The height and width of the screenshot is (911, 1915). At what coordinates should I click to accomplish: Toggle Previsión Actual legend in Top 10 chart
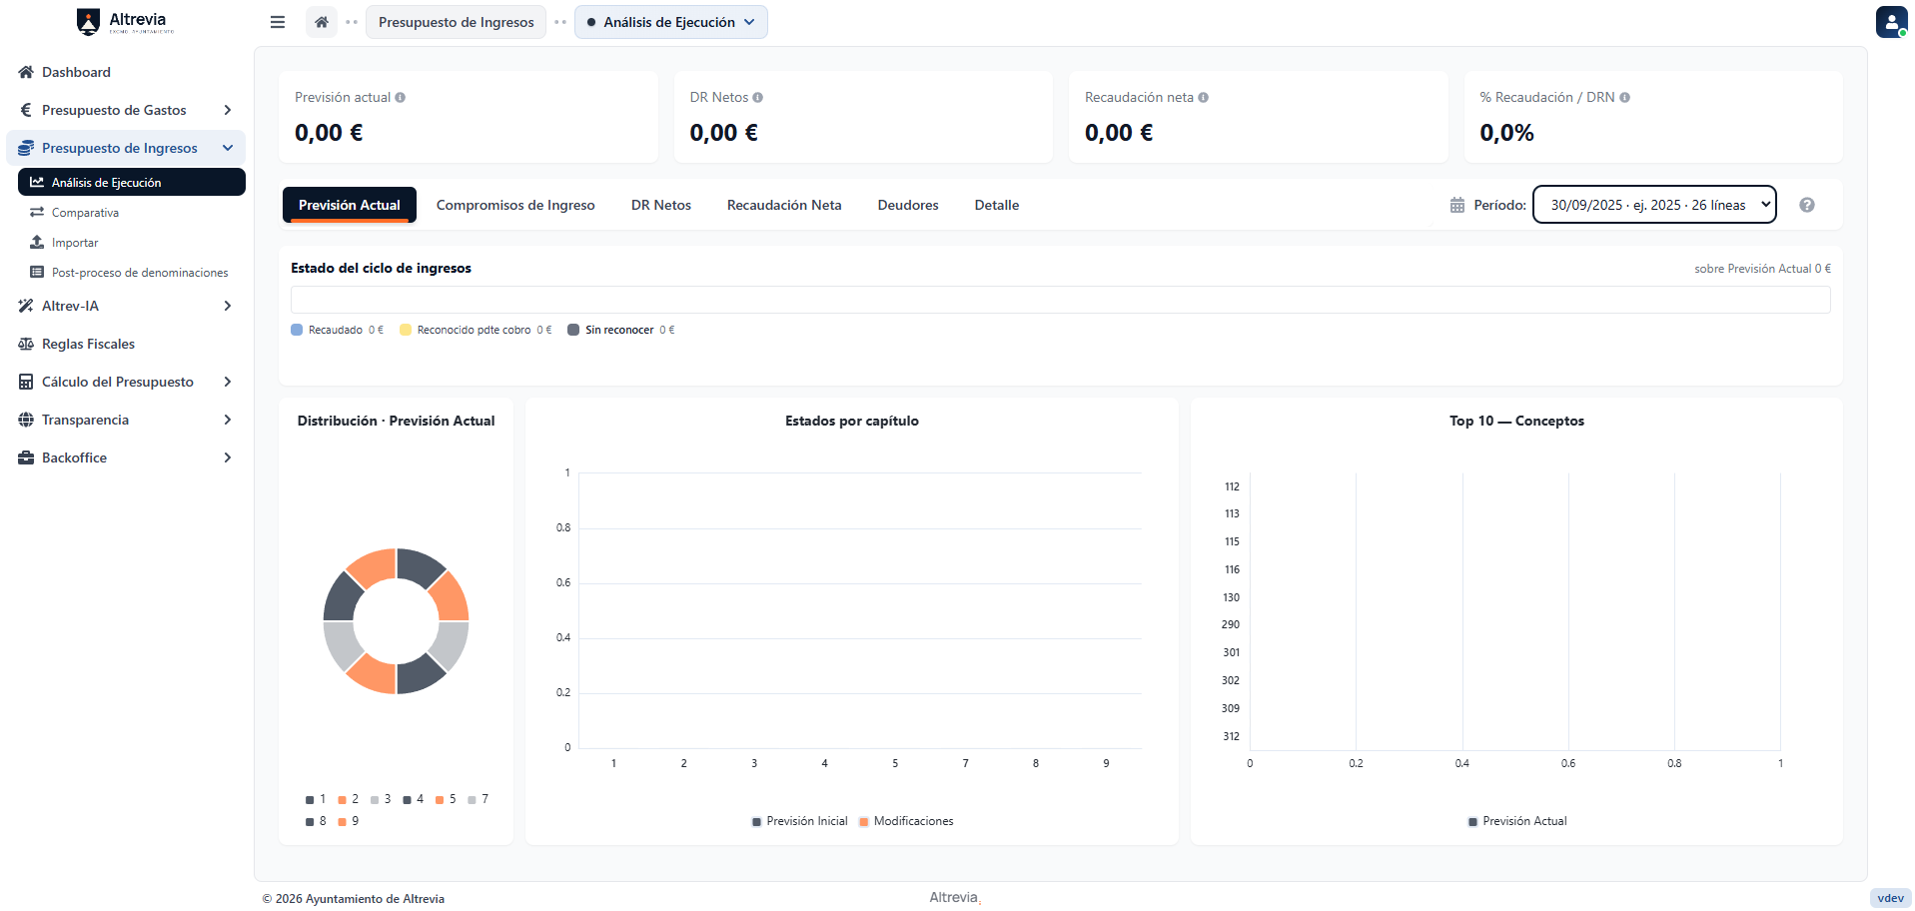[1517, 821]
